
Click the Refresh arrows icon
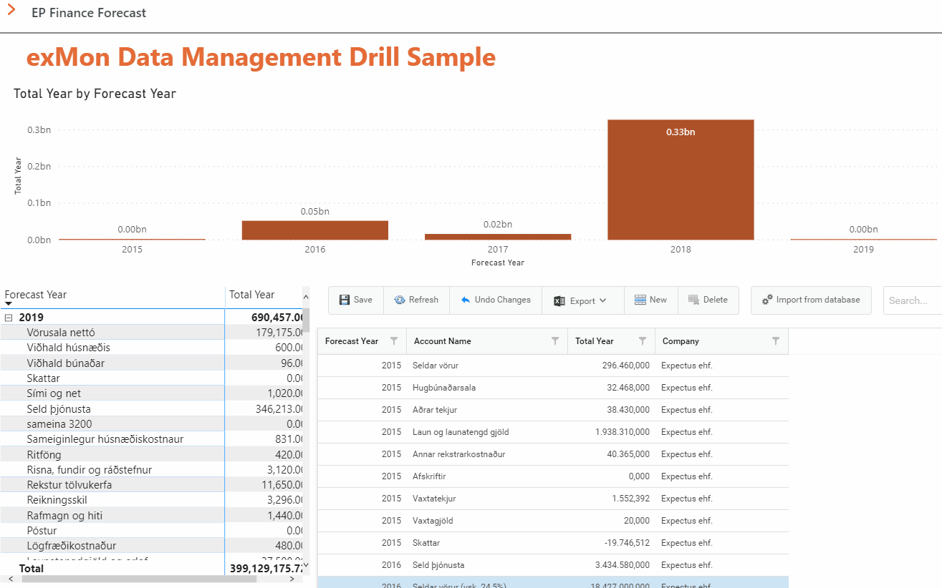(399, 300)
